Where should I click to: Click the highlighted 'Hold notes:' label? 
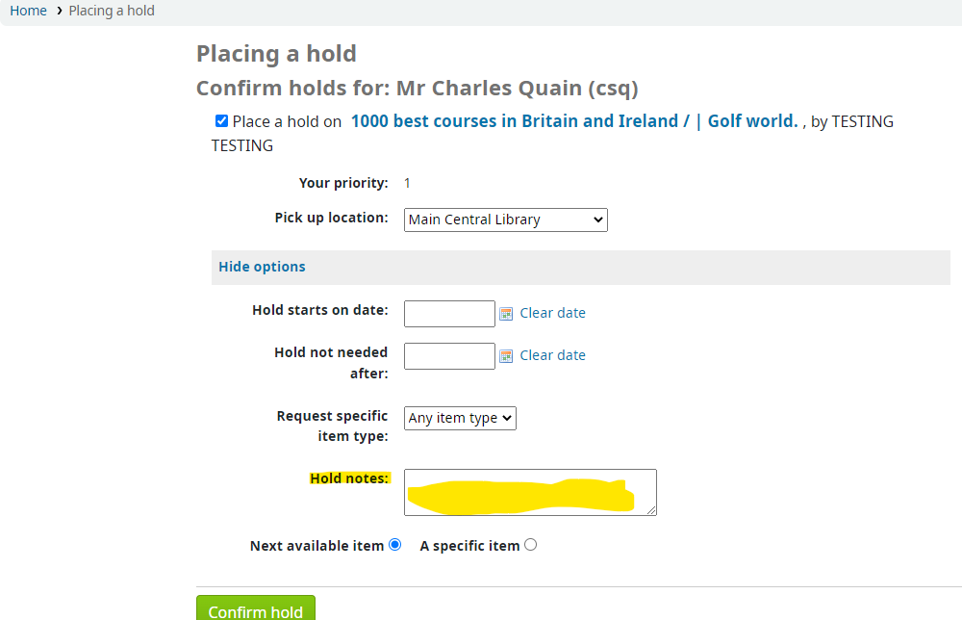[349, 478]
